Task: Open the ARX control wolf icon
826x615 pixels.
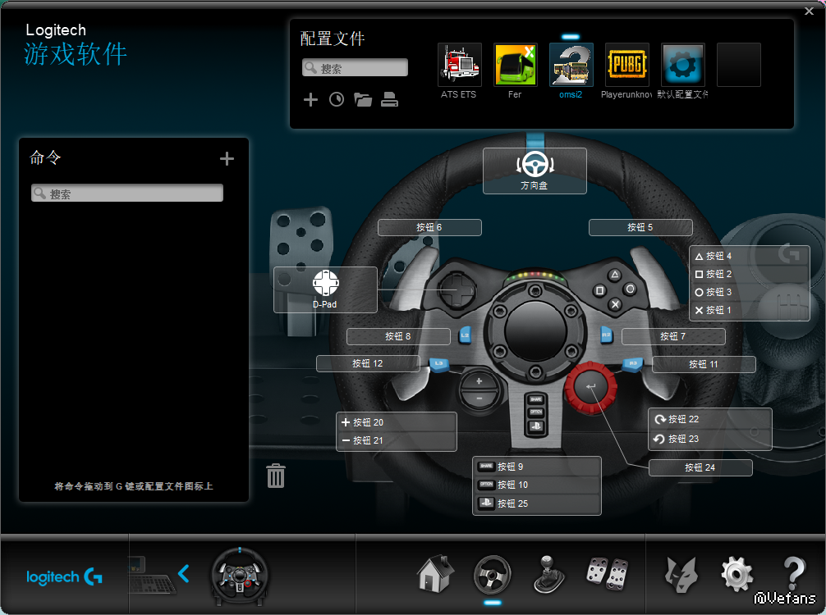Action: click(x=681, y=575)
